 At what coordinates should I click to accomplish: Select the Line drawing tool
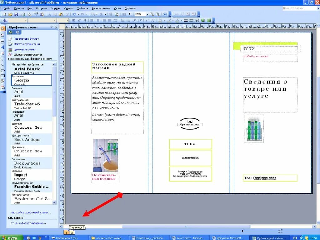[2, 60]
